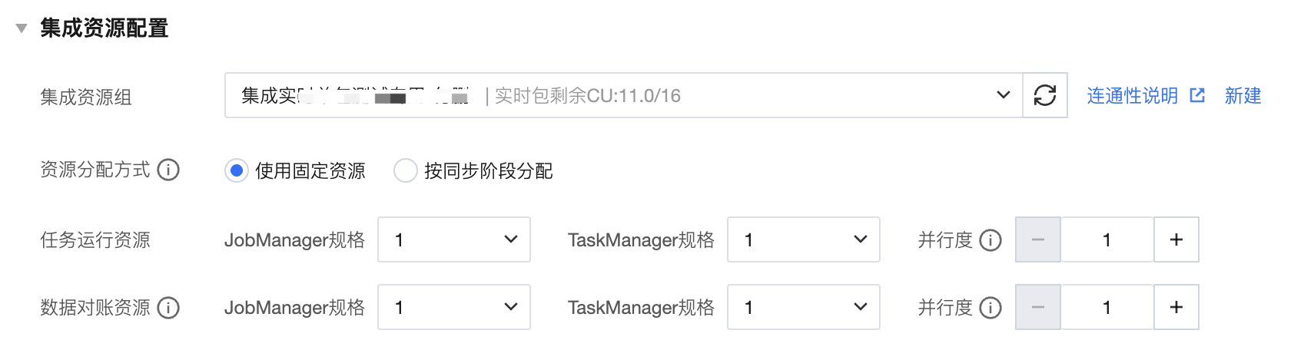Decrease 并行度 for 任务运行资源 with minus

click(x=1038, y=240)
